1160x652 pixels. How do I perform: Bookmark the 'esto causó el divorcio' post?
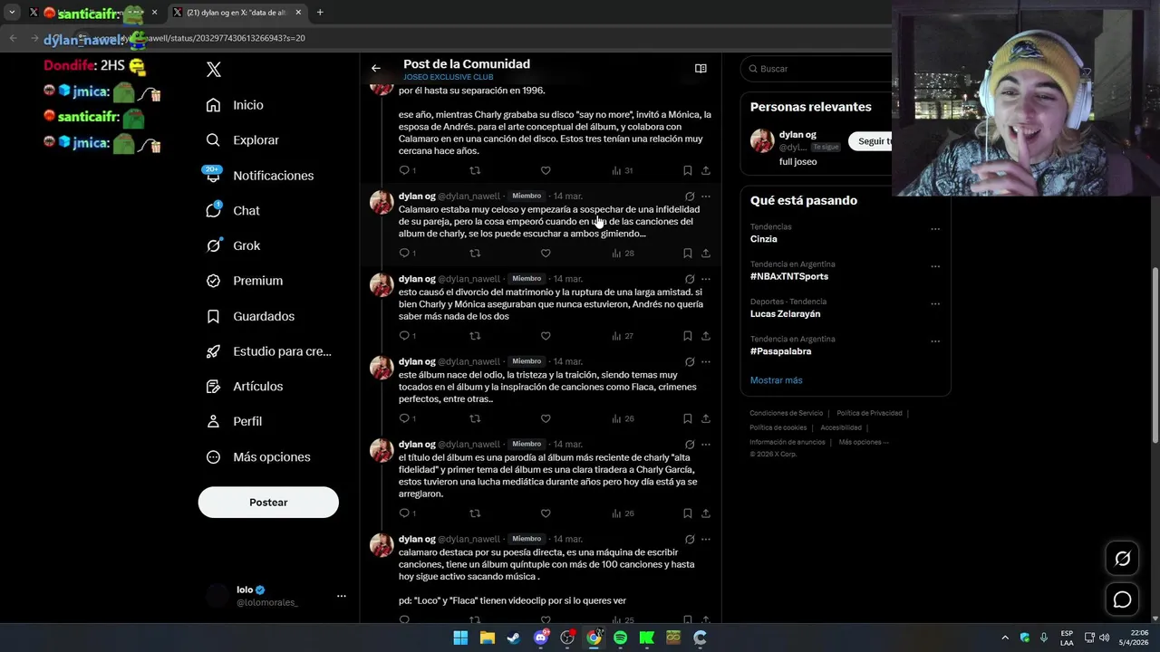point(688,336)
